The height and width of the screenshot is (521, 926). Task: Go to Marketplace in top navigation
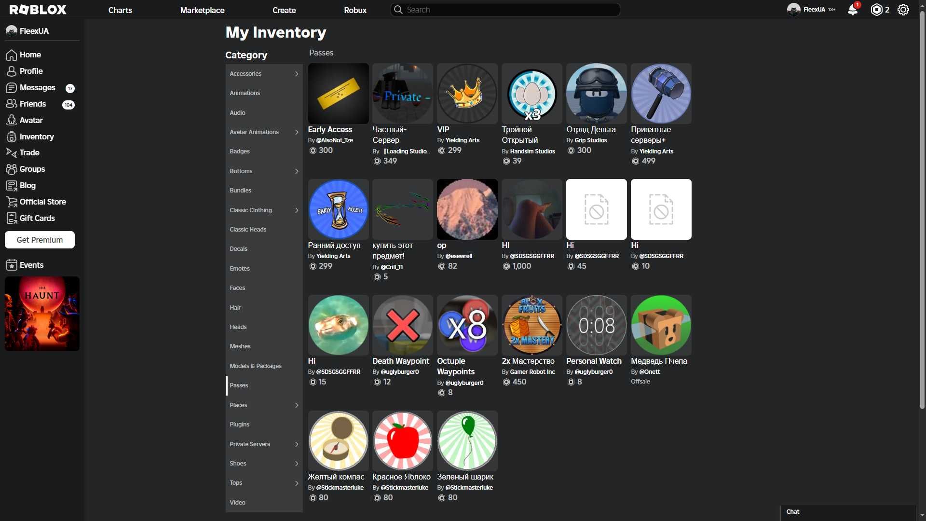(x=202, y=10)
